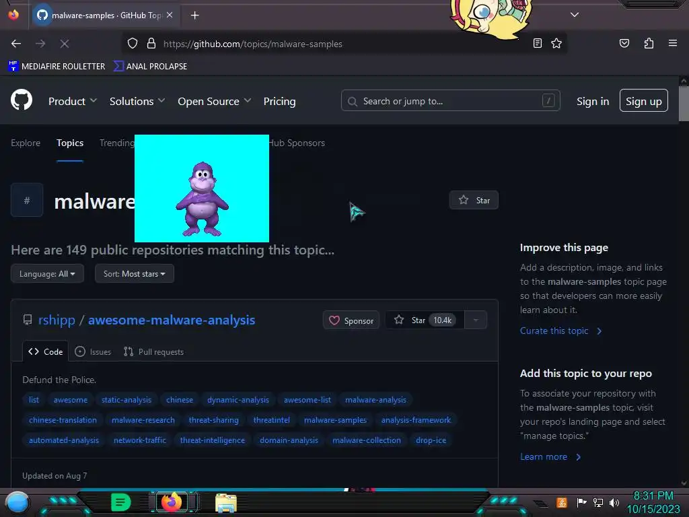
Task: Expand the Solutions menu
Action: pos(137,101)
